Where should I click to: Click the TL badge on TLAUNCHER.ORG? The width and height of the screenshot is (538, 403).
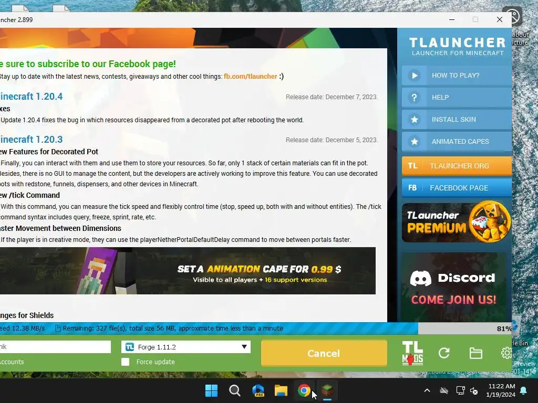(x=412, y=166)
